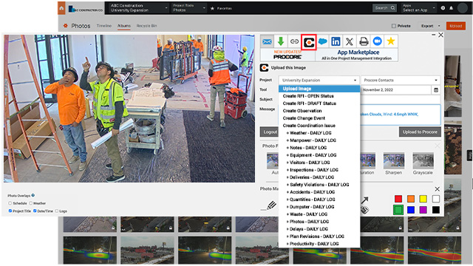473x266 pixels.
Task: Click the printer icon
Action: tap(364, 41)
